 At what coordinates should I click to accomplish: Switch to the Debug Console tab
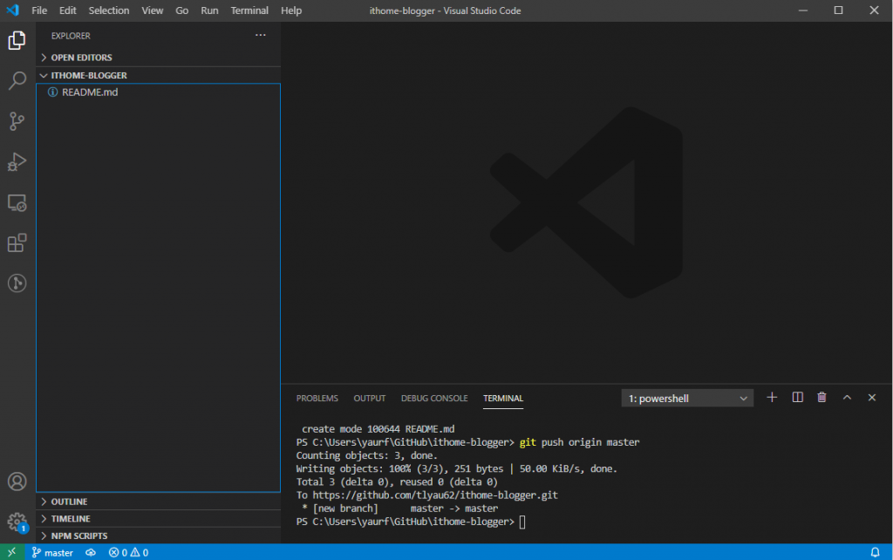[x=434, y=399]
